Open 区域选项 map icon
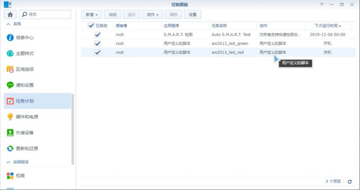This screenshot has width=360, height=190. coord(10,69)
